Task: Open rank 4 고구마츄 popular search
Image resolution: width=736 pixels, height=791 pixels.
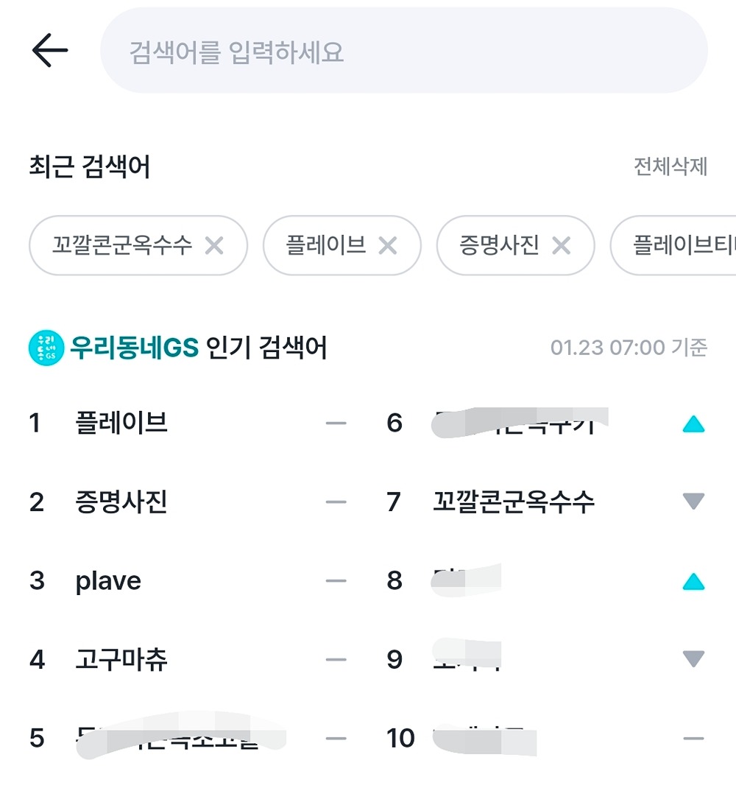Action: [121, 659]
